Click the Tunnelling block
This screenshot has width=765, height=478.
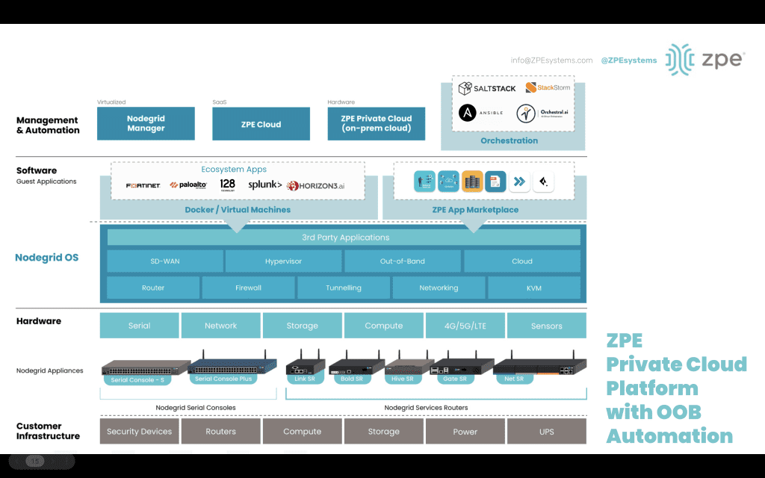[x=344, y=288]
